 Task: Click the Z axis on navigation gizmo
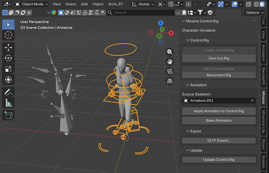coord(161,23)
